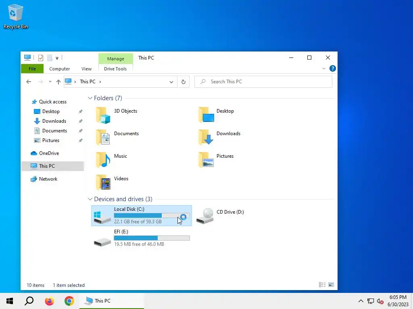Click '19.5 MB free of 46.0 MB' text
The height and width of the screenshot is (309, 413).
pos(139,244)
